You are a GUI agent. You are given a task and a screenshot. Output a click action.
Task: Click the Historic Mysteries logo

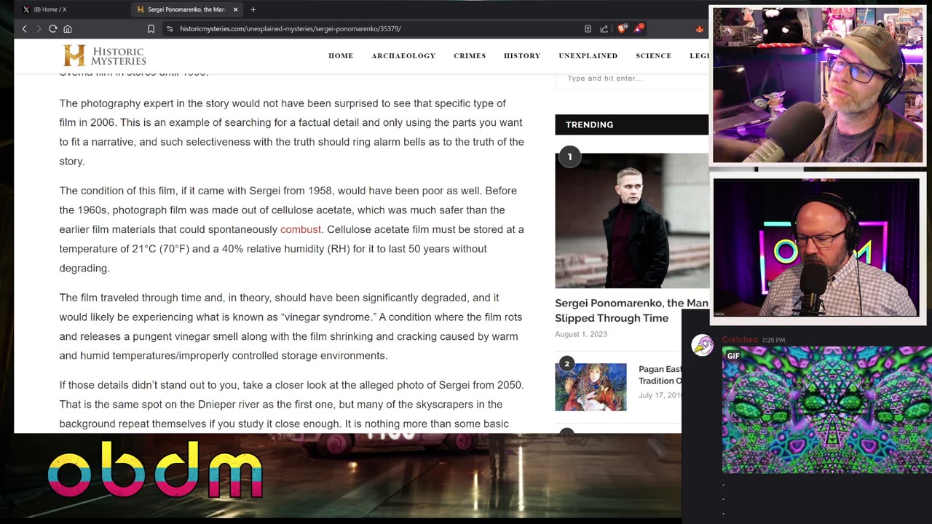105,55
